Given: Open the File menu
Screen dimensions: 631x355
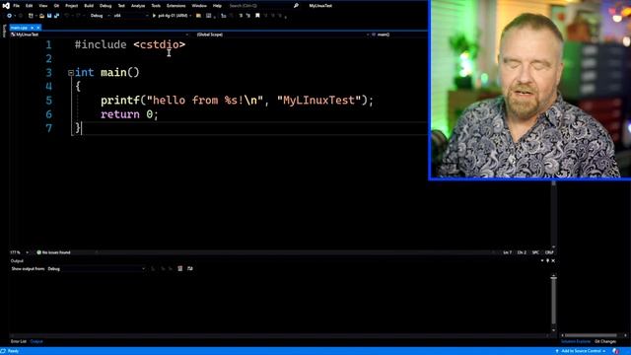Looking at the screenshot, I should click(x=17, y=6).
